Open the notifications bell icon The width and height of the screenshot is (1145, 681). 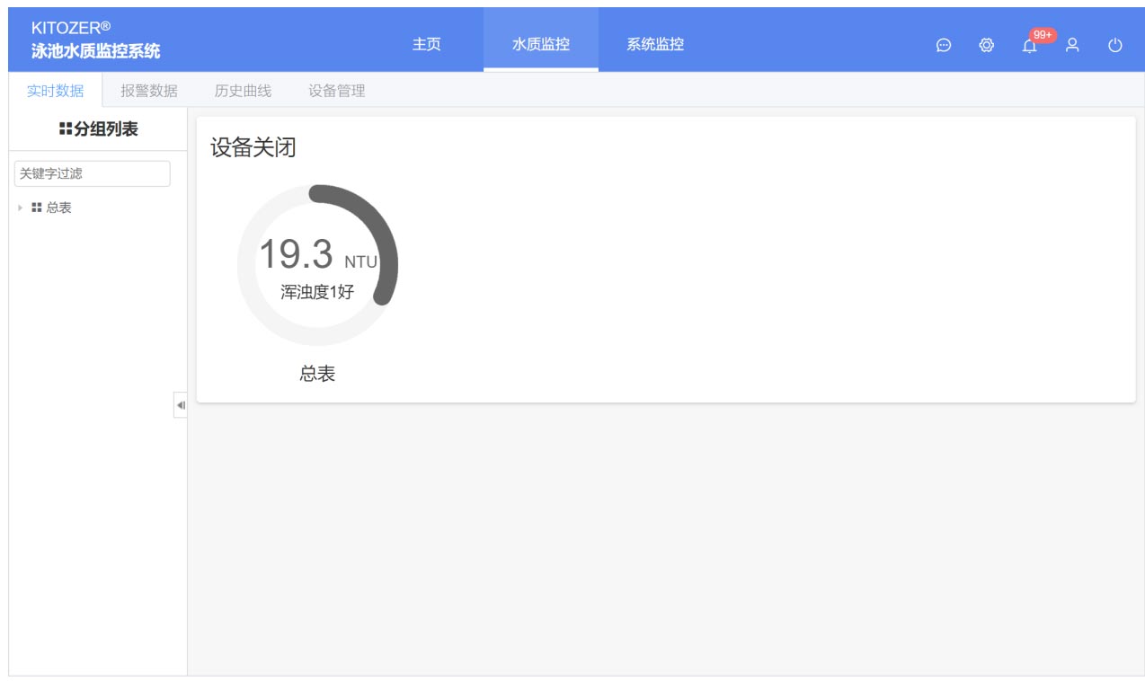coord(1029,46)
